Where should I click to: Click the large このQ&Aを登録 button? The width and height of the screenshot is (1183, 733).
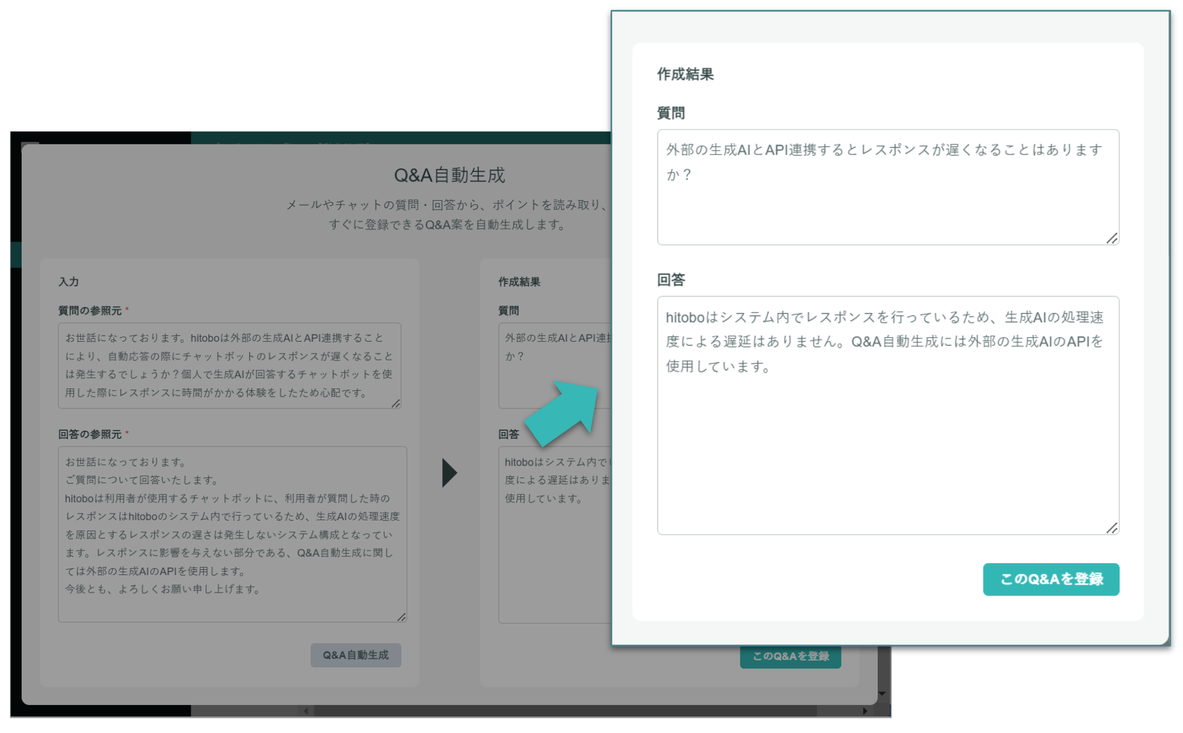[1050, 579]
